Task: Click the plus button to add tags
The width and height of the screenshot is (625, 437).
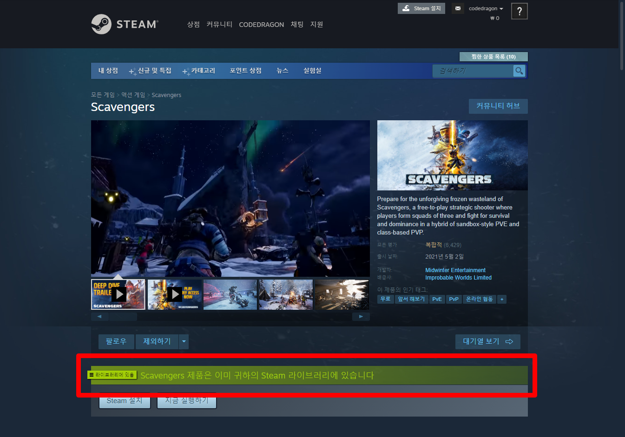Action: click(x=502, y=300)
